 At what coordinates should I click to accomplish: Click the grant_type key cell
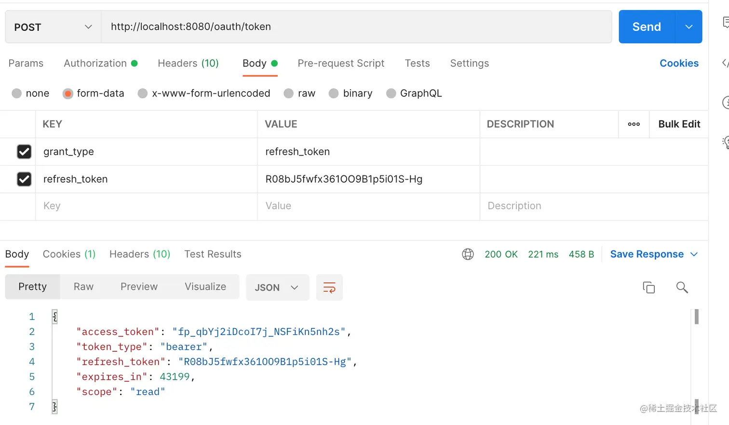(146, 152)
